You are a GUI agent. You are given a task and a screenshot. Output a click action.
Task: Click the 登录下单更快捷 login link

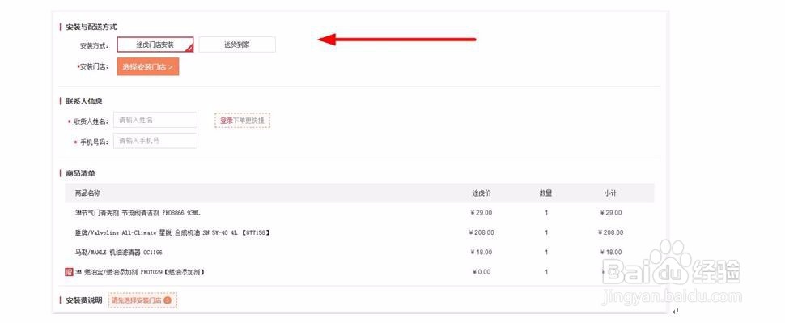pyautogui.click(x=243, y=121)
